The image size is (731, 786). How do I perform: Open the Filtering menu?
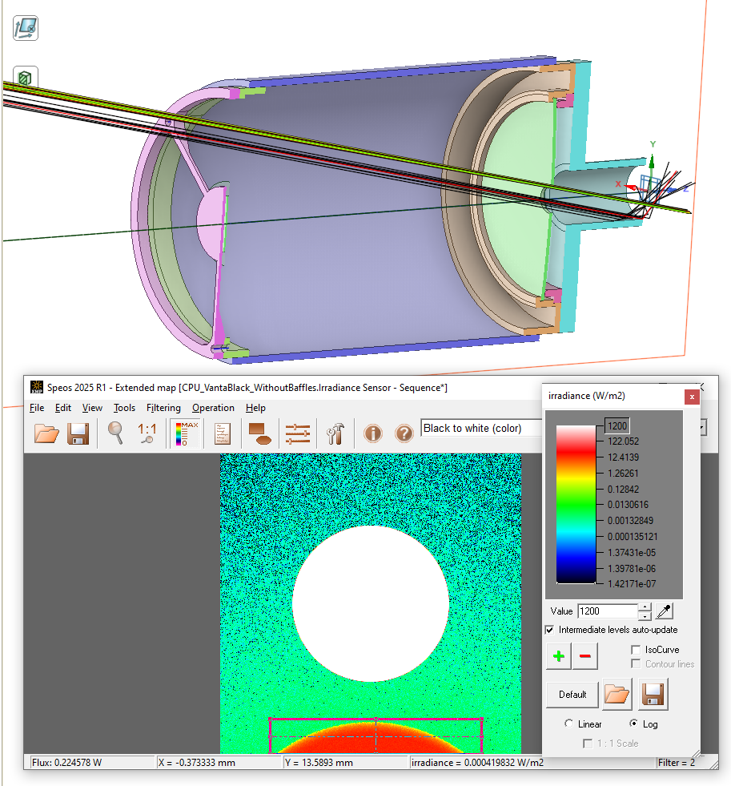click(163, 408)
